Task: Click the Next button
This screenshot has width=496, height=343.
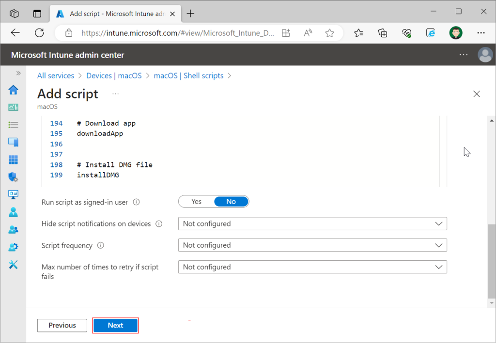Action: tap(115, 325)
